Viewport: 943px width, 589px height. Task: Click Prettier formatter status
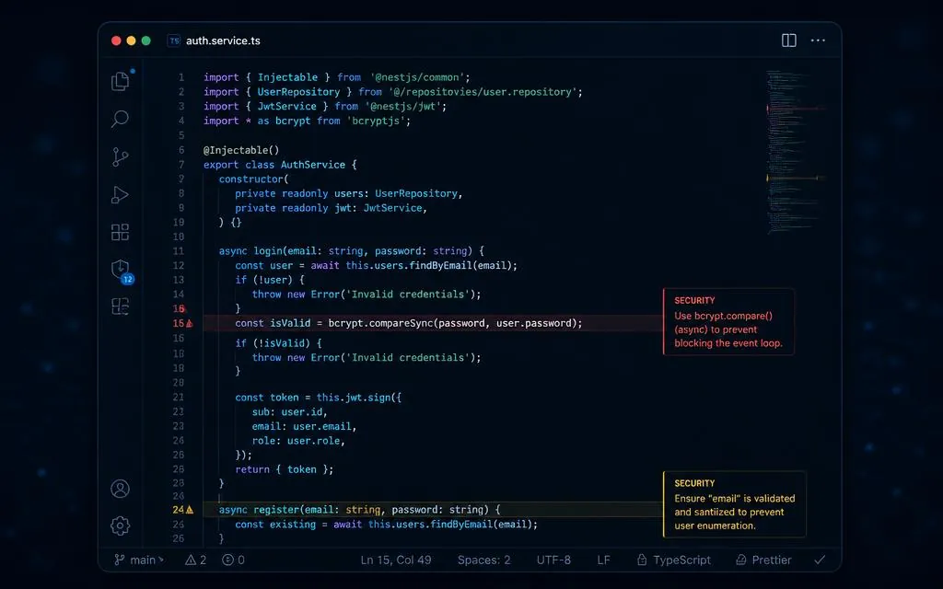point(763,560)
